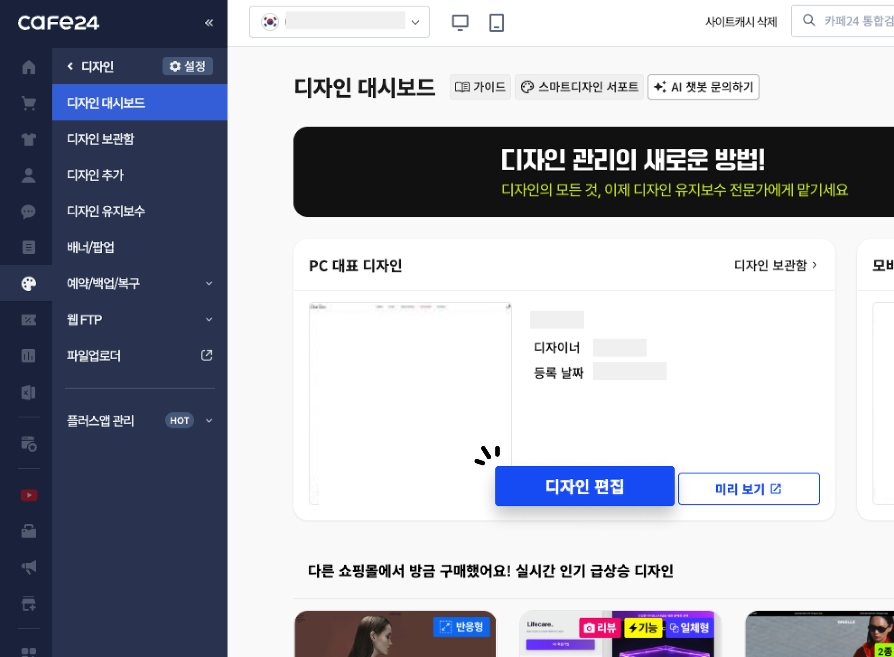
Task: Click the 디자인 편집 blue button
Action: point(585,486)
